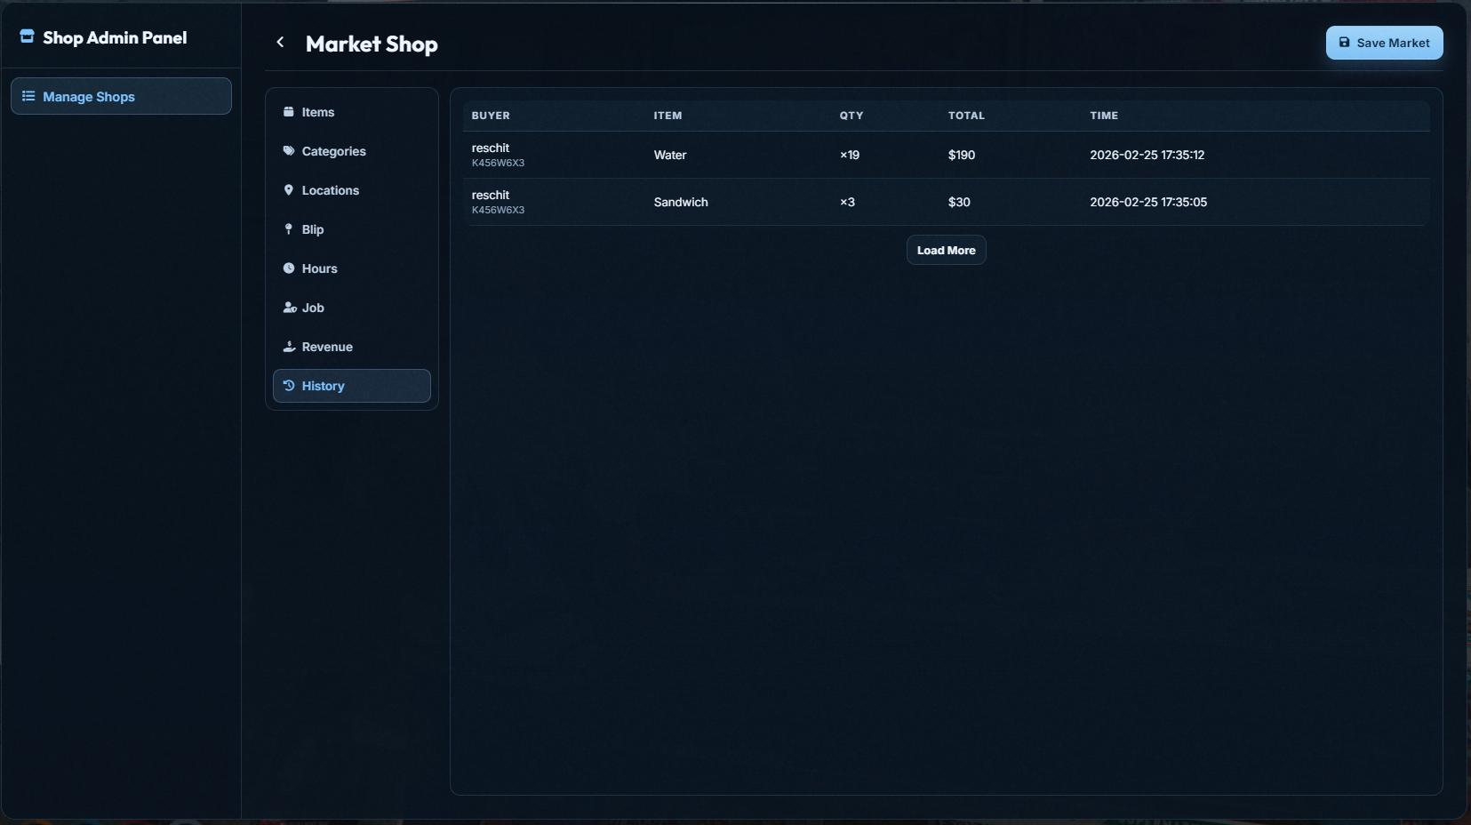Click buyer ID K456W6X3 in Water row

click(x=498, y=163)
